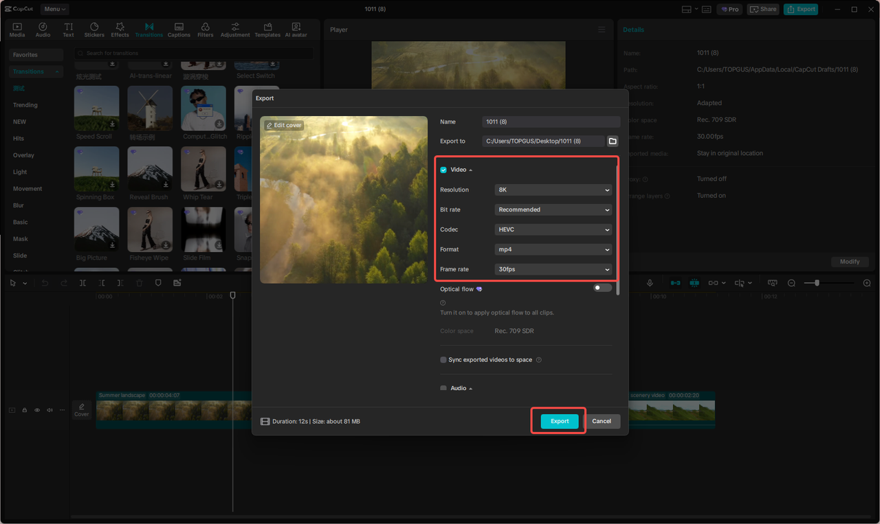Screen dimensions: 880x524
Task: Click the Edit cover thumbnail
Action: [x=283, y=125]
